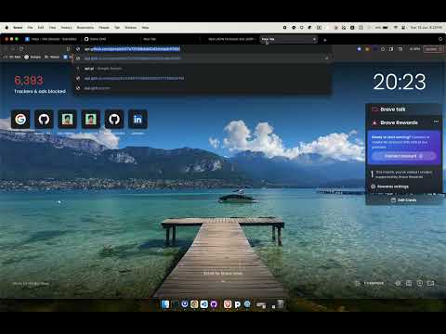The width and height of the screenshot is (446, 334).
Task: Open the Brave Talk camera icon at page bottom
Action: pyautogui.click(x=431, y=283)
